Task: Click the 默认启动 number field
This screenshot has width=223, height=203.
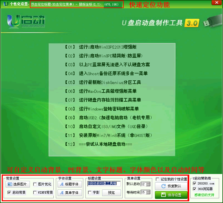Action: coord(144,184)
